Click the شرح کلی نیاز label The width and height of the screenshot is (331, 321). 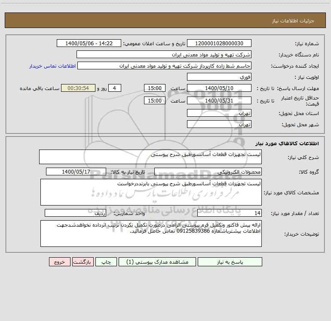pos(303,157)
